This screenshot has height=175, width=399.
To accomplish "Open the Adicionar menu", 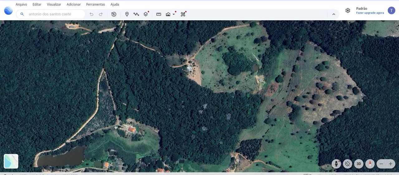I will tap(74, 4).
